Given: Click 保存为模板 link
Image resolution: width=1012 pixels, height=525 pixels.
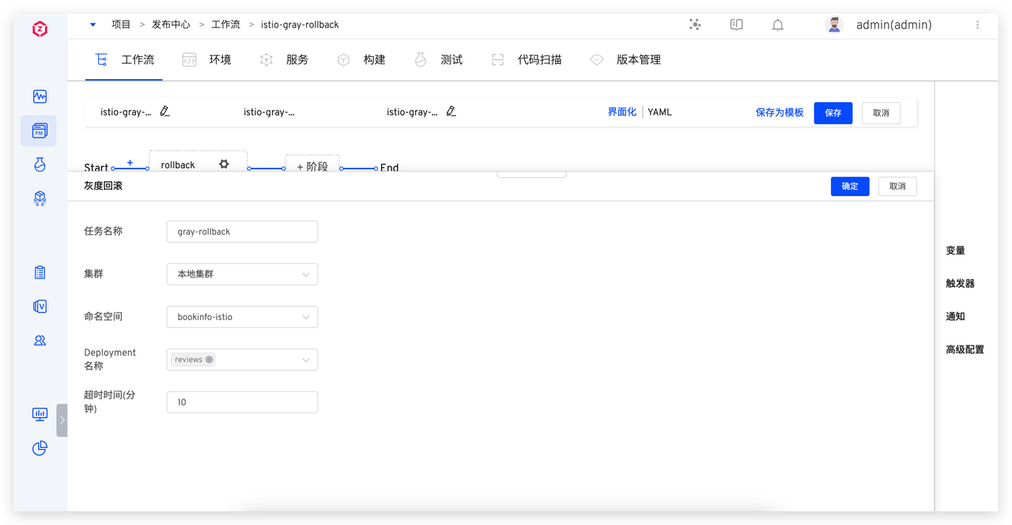Looking at the screenshot, I should point(779,113).
